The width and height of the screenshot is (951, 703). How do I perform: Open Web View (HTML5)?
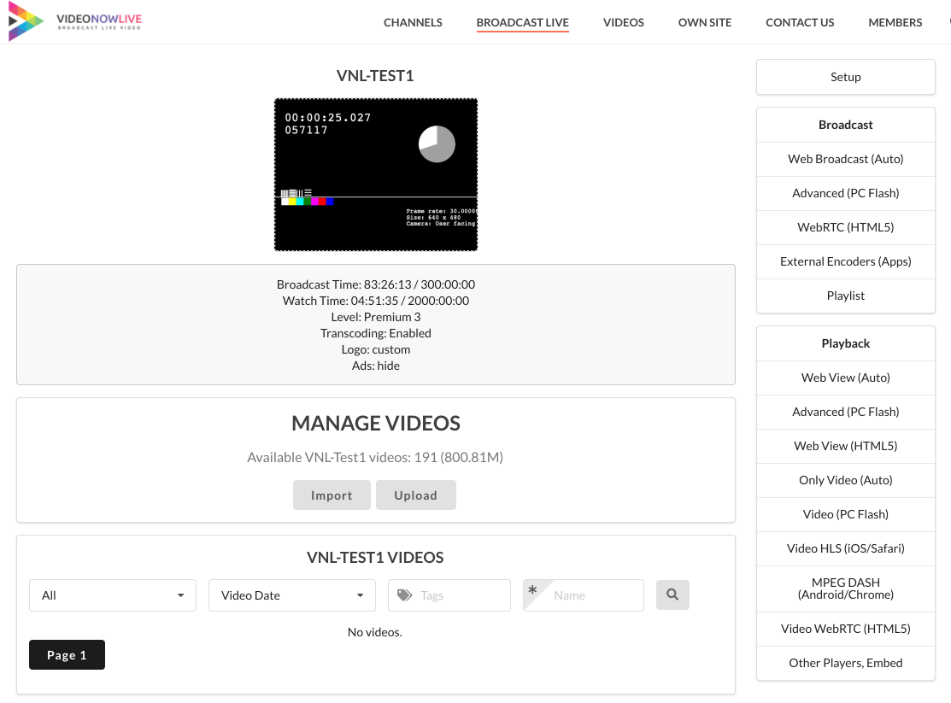845,446
